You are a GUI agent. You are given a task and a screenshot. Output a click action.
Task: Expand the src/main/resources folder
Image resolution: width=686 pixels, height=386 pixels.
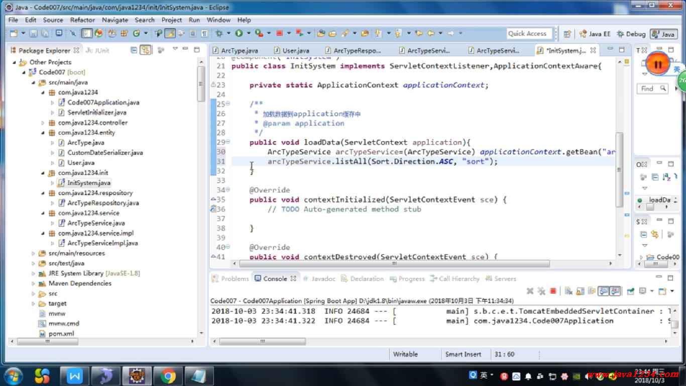pyautogui.click(x=33, y=253)
